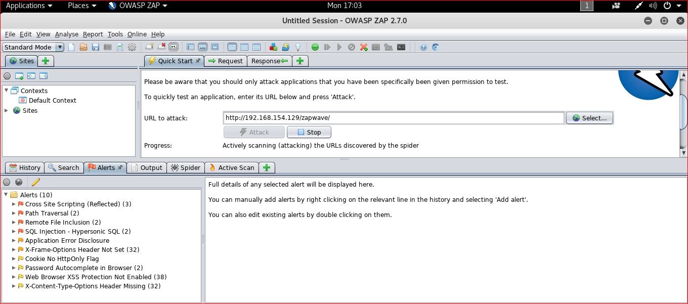Click the Help menu in ZAP
This screenshot has width=688, height=304.
158,34
